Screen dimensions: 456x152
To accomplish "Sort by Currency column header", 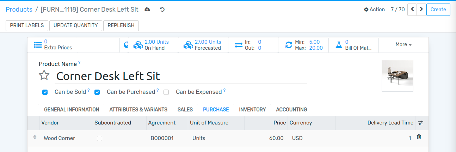I will pyautogui.click(x=312, y=123).
